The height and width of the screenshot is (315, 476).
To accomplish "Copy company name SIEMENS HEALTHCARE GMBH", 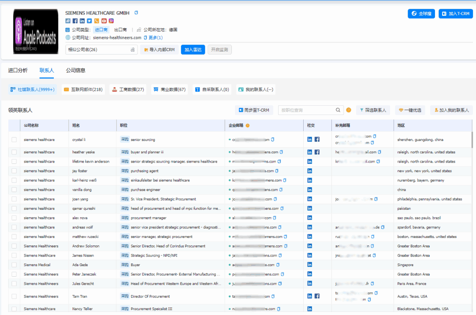I will pyautogui.click(x=136, y=13).
